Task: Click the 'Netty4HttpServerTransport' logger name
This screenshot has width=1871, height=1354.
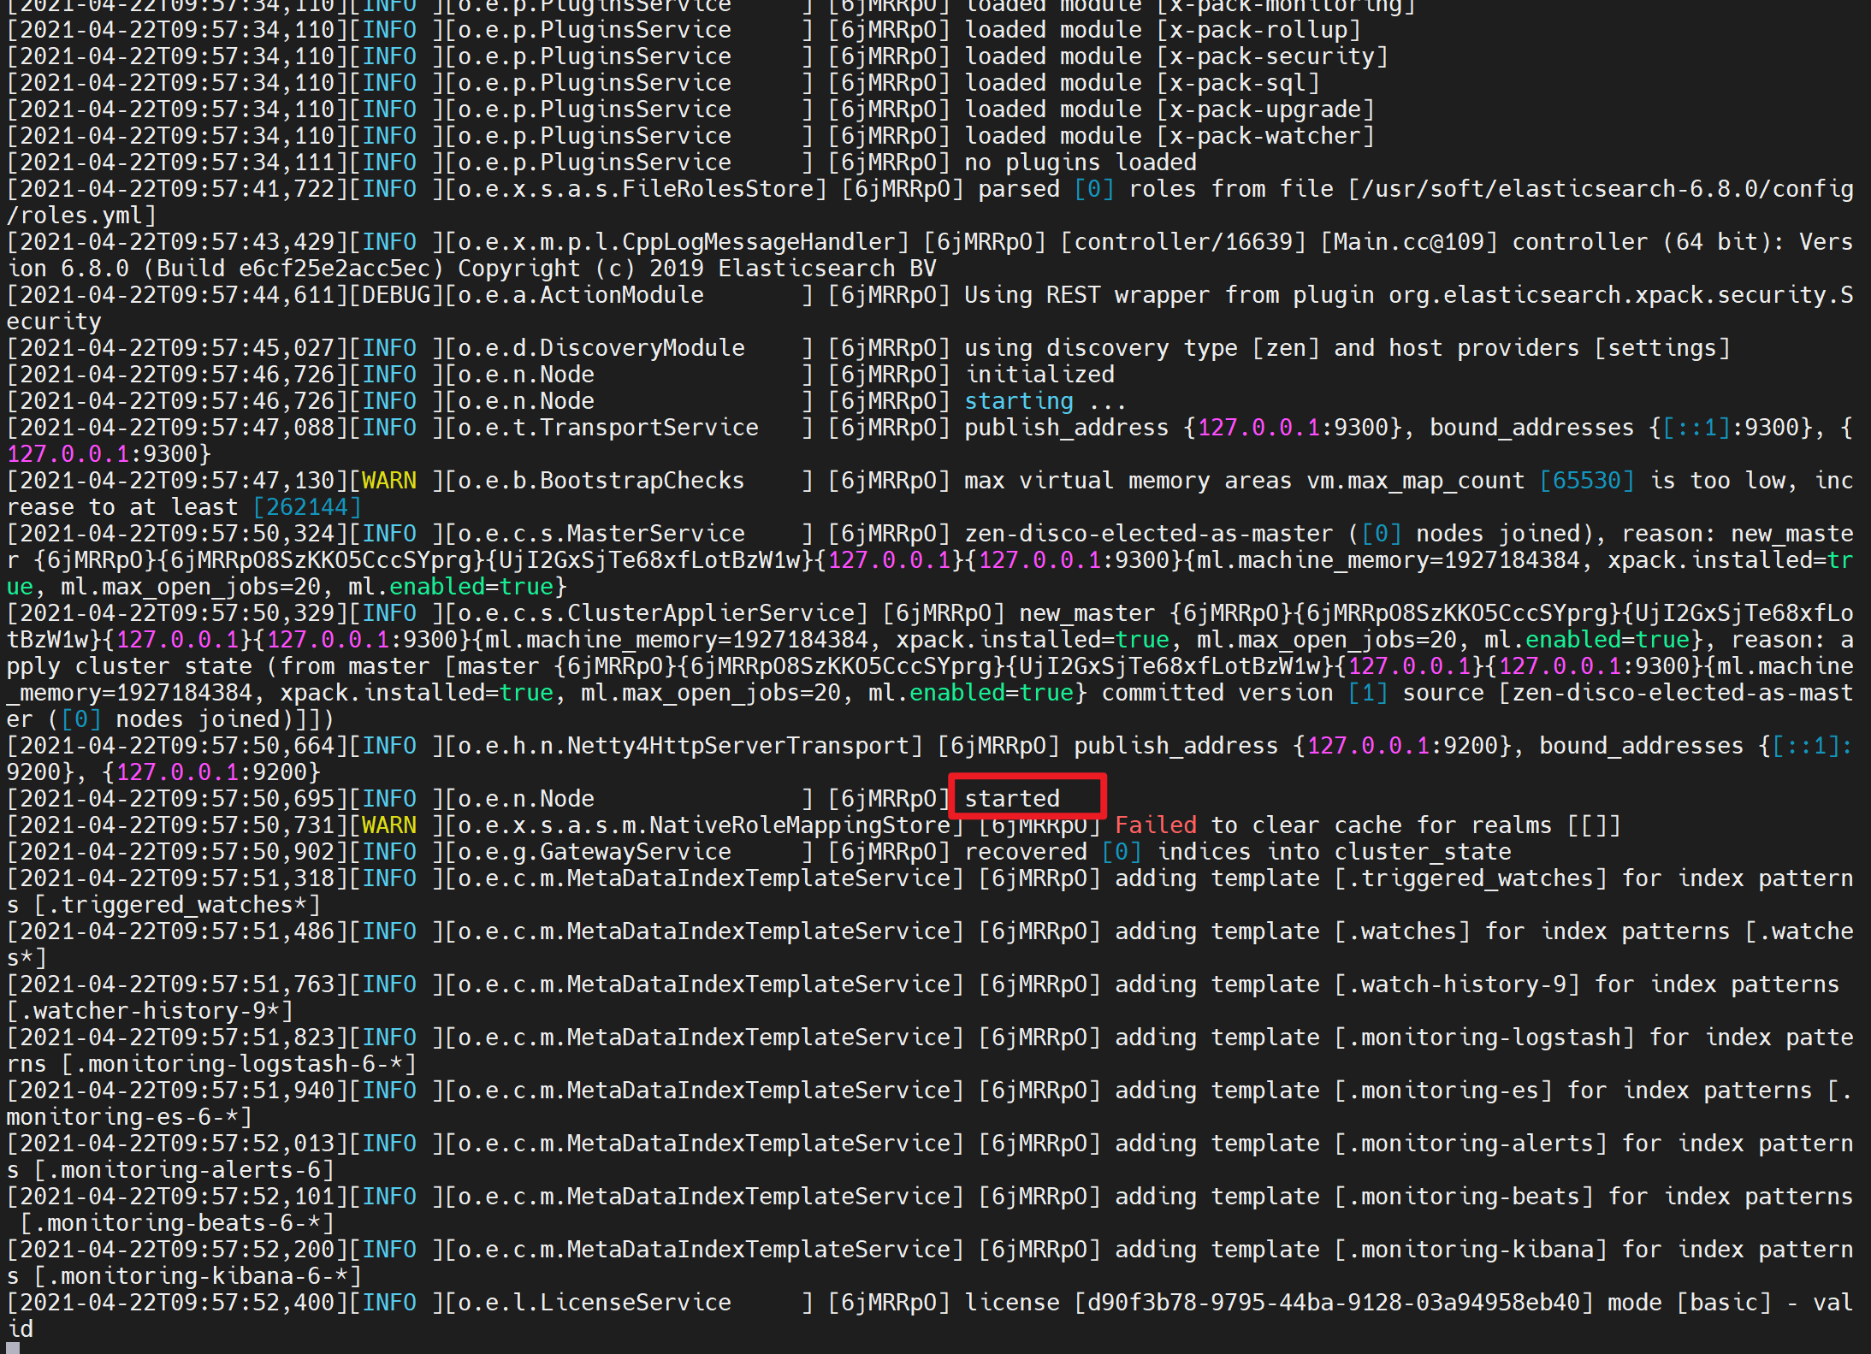Action: (738, 746)
